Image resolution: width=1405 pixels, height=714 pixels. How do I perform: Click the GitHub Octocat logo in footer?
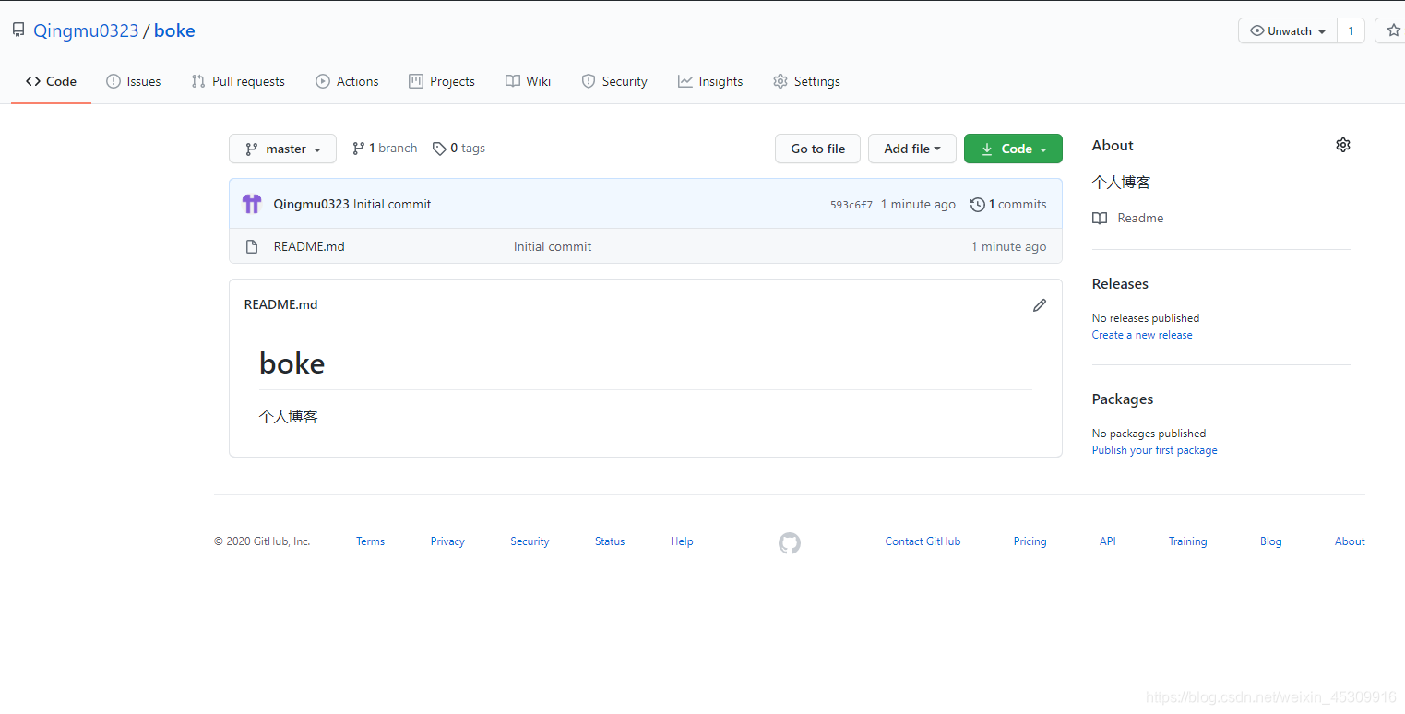790,542
